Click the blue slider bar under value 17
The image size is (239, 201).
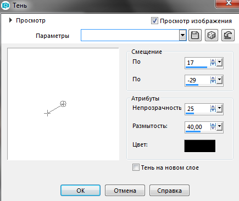196,68
